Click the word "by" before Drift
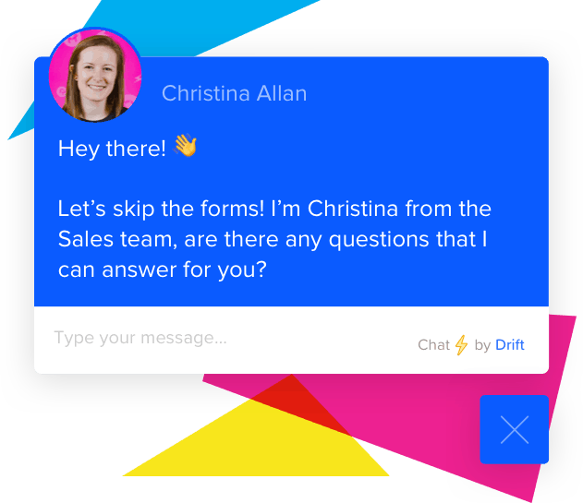This screenshot has width=583, height=503. [482, 345]
